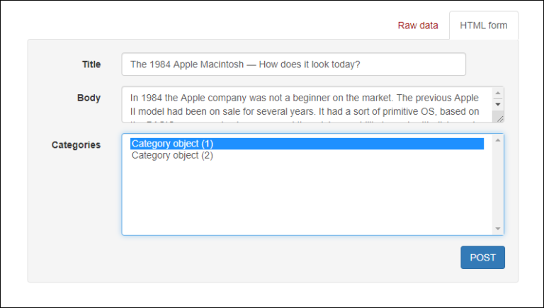Place cursor after "today?" in Title field
Image resolution: width=544 pixels, height=308 pixels.
pos(362,64)
